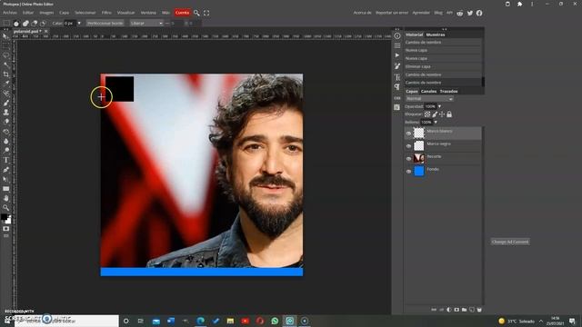Screen dimensions: 582x327
Task: Select the Move tool
Action: tap(5, 36)
